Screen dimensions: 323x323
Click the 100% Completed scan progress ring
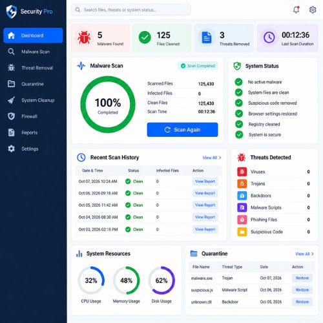[108, 105]
